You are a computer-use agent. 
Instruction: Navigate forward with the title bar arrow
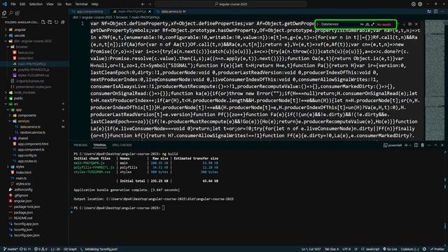point(149,4)
